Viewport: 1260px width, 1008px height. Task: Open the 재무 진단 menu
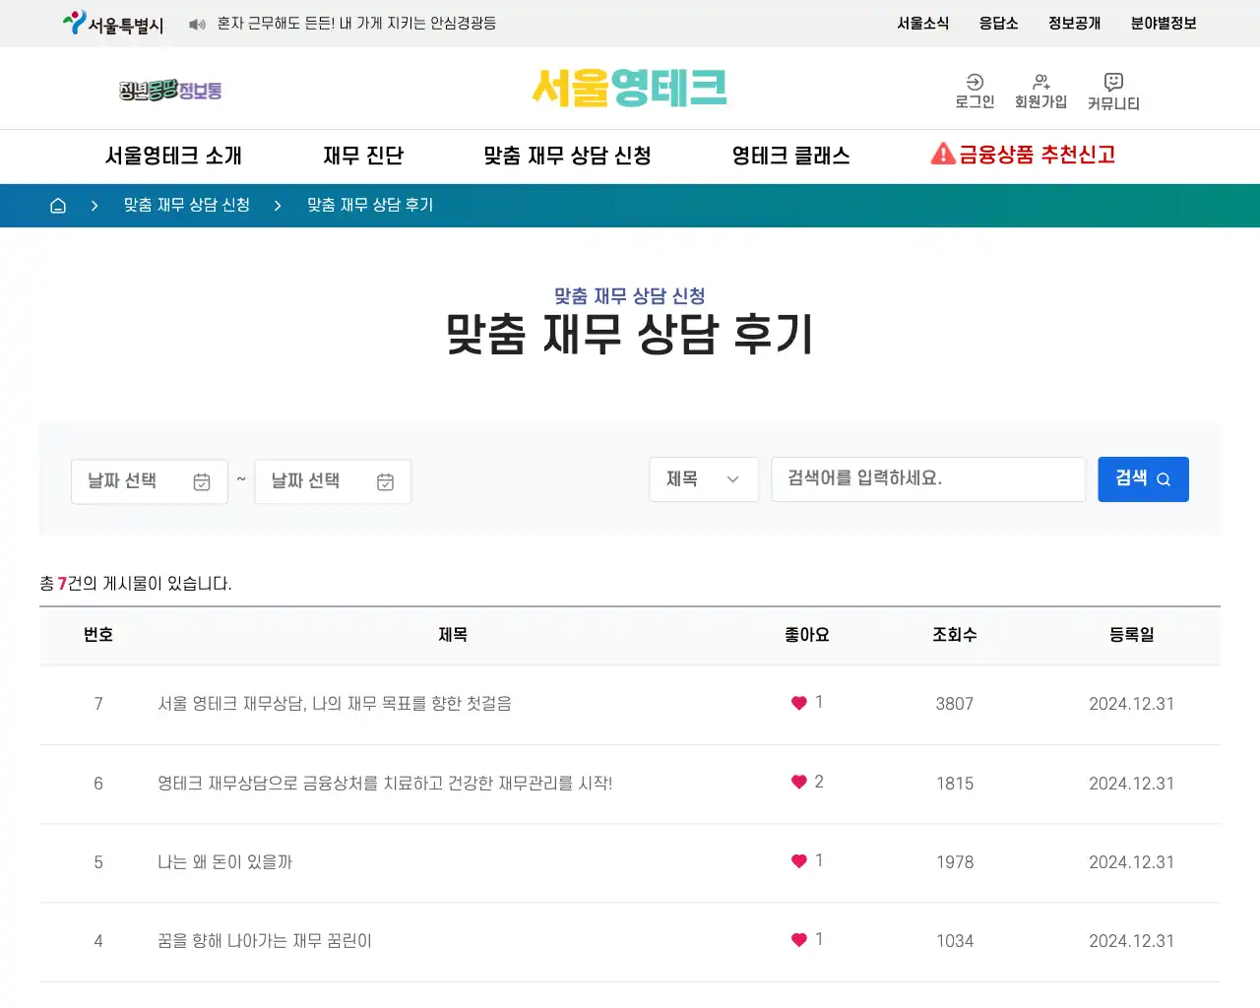pos(363,156)
